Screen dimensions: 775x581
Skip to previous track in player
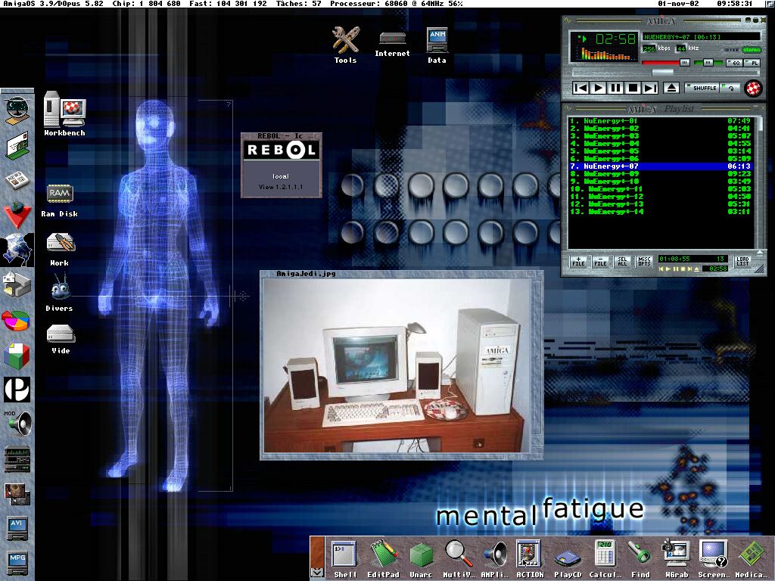[x=580, y=88]
